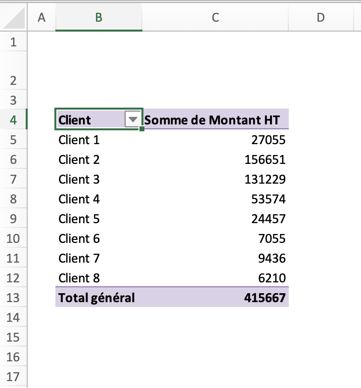Click the value 156651
Screen dimensions: 361x388
(x=265, y=159)
